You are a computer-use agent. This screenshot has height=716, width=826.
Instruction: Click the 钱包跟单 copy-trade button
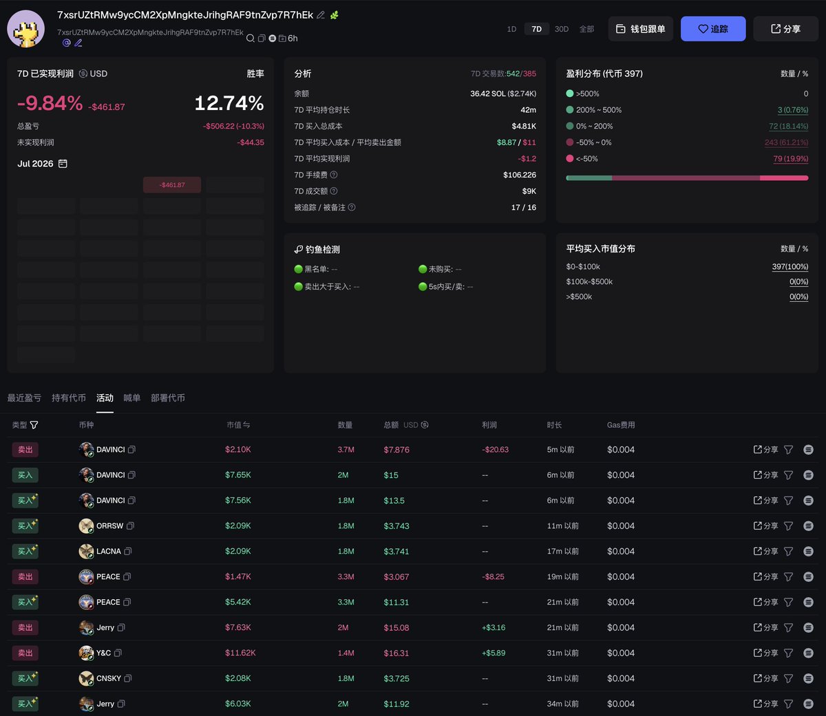click(x=640, y=29)
